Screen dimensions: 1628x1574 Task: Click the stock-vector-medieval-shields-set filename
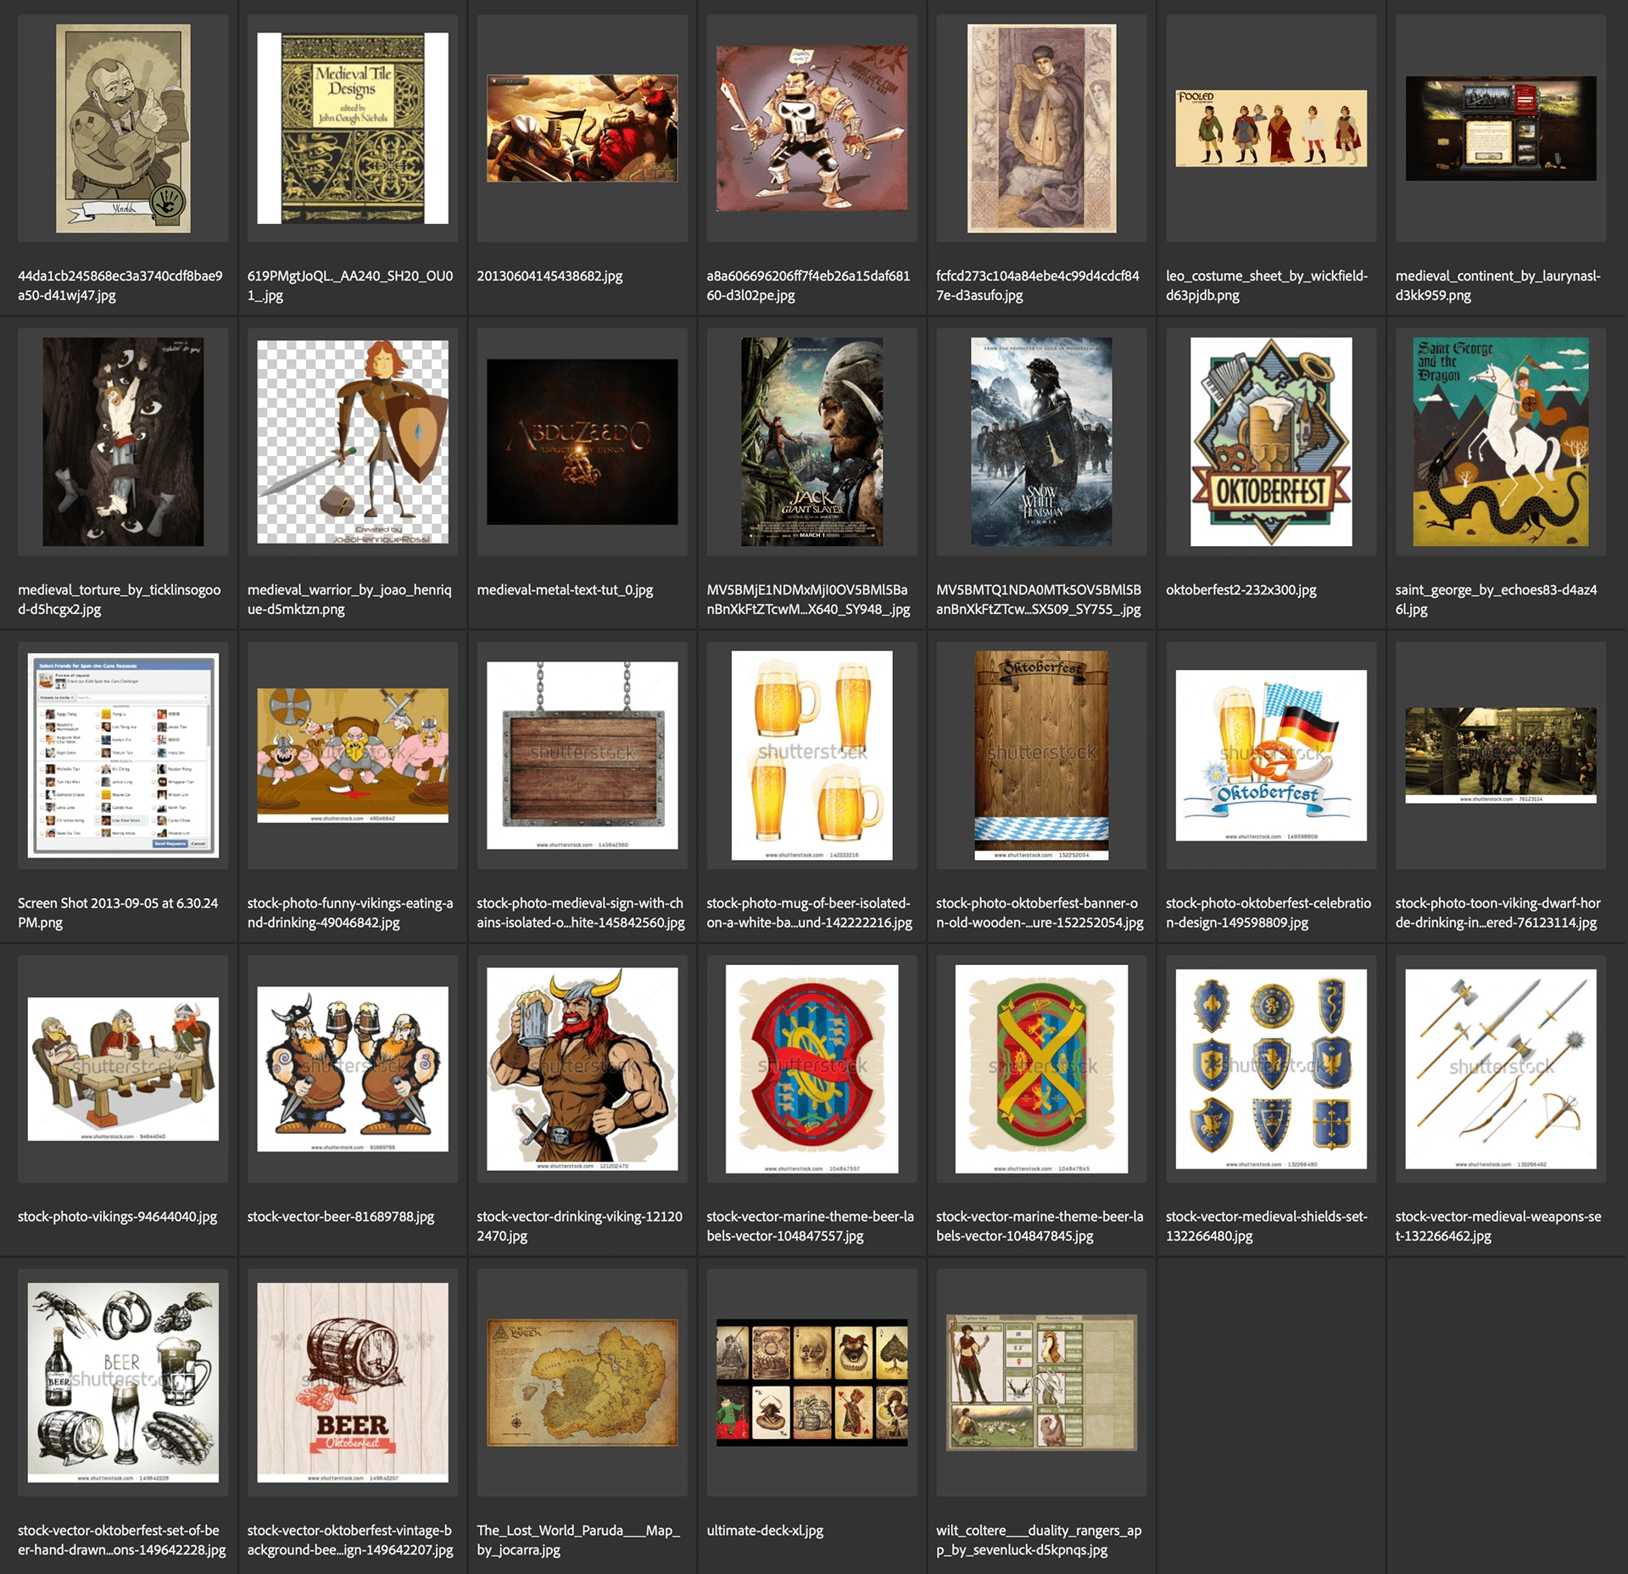coord(1267,1225)
